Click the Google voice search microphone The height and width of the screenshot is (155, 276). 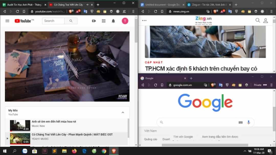[249, 122]
